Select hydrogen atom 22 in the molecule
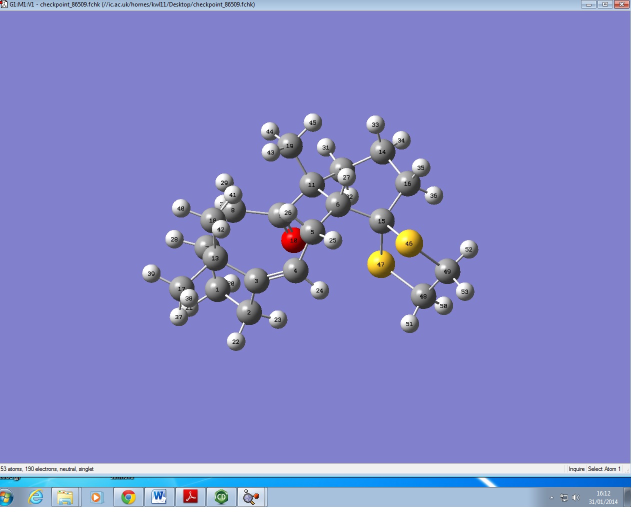 [236, 341]
